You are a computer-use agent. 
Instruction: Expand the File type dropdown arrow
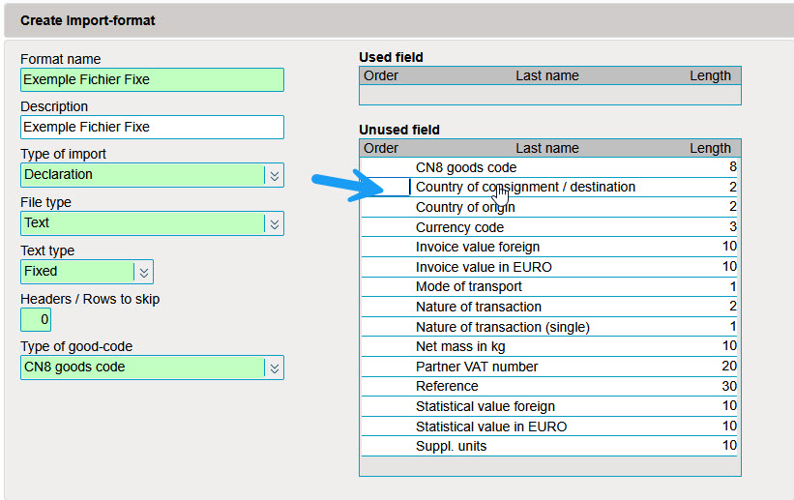(275, 223)
